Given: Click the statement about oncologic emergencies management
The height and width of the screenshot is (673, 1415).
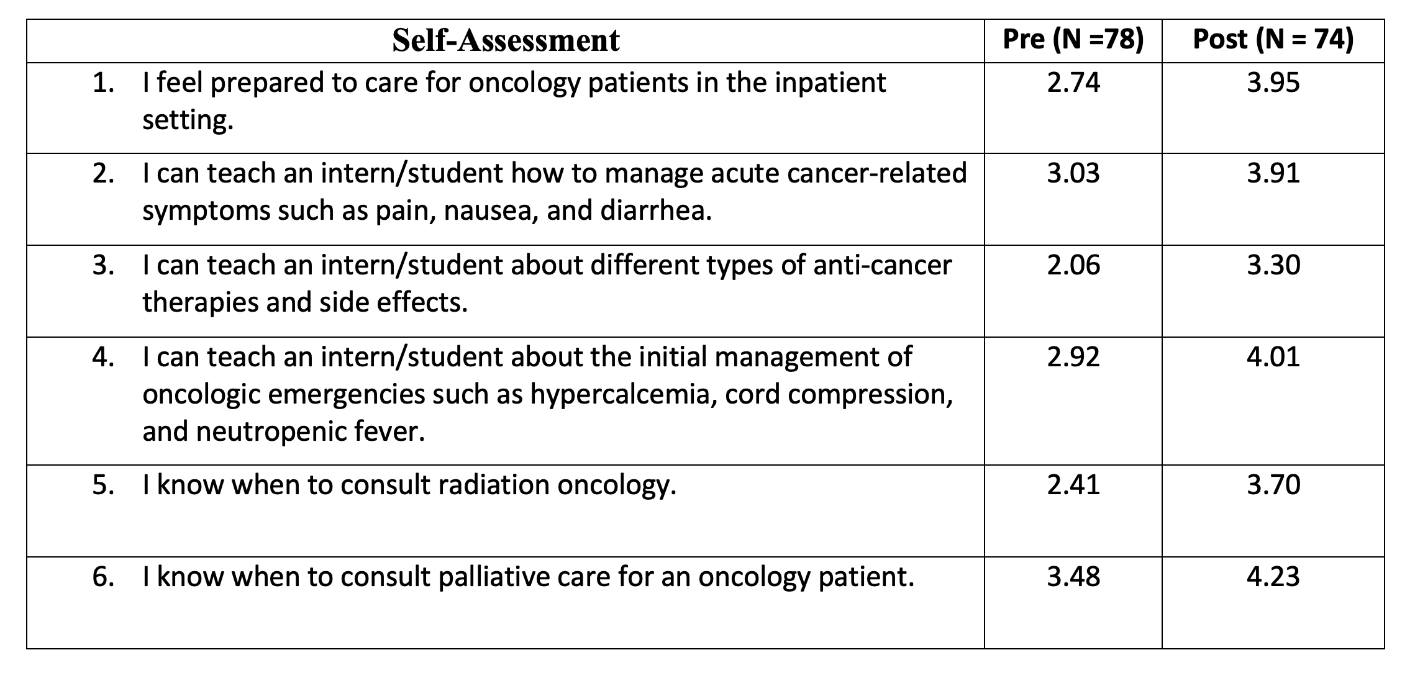Looking at the screenshot, I should (x=547, y=394).
